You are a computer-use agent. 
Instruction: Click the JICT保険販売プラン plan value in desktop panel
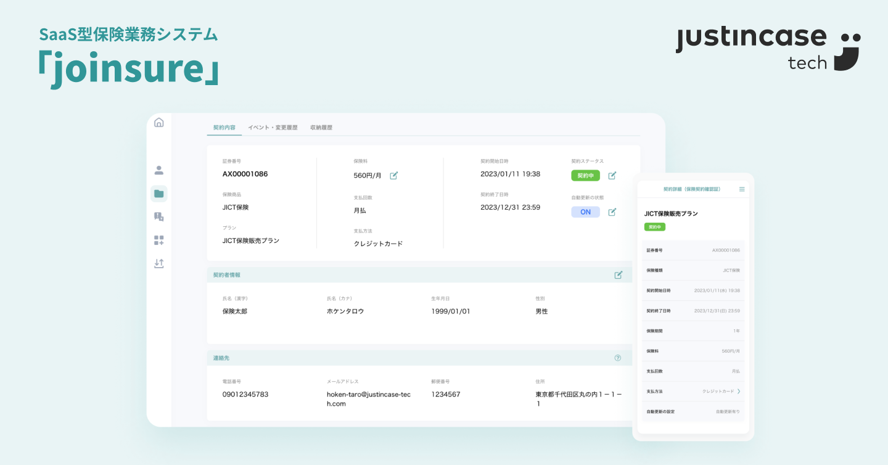click(x=251, y=241)
